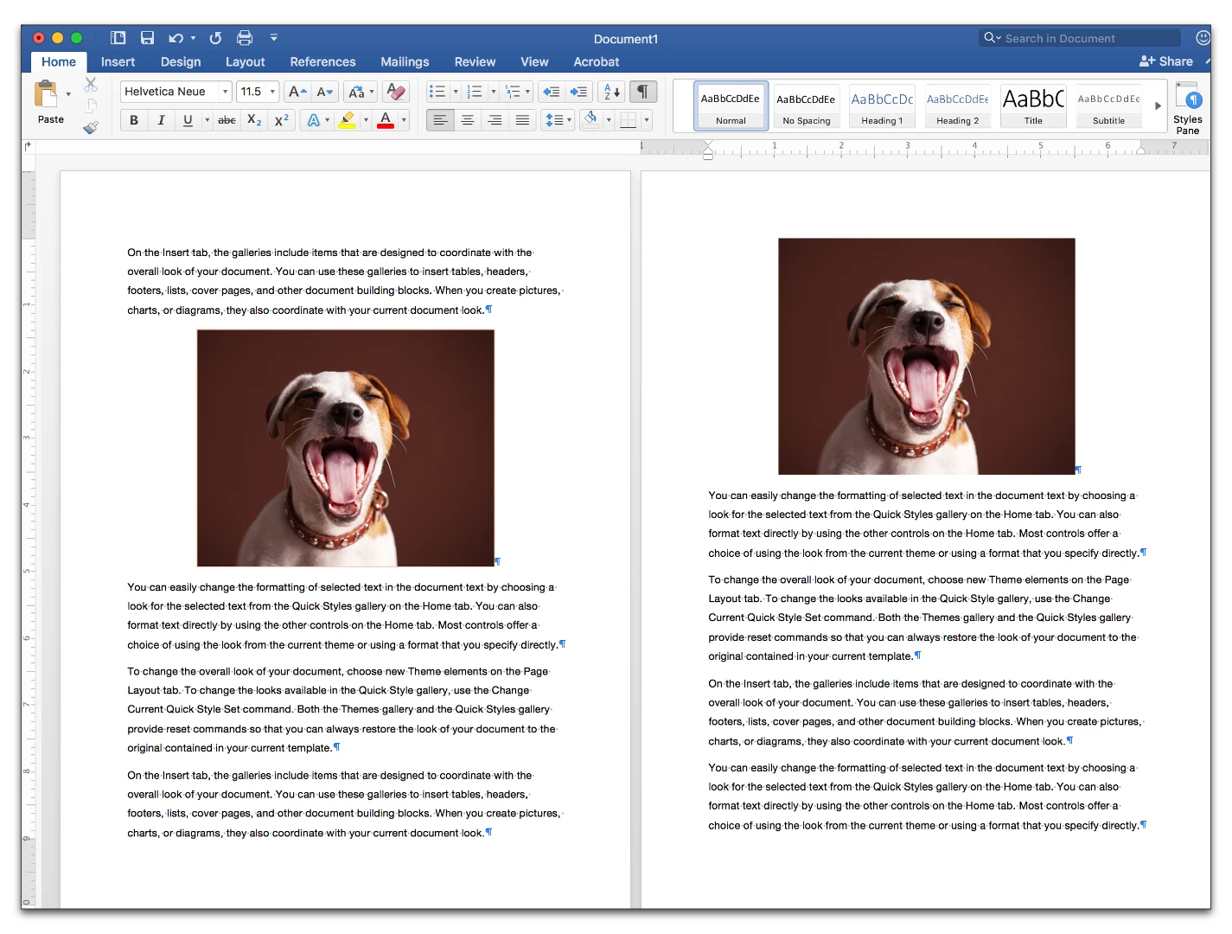Open the Helvetica Neue font name dropdown

pos(177,92)
